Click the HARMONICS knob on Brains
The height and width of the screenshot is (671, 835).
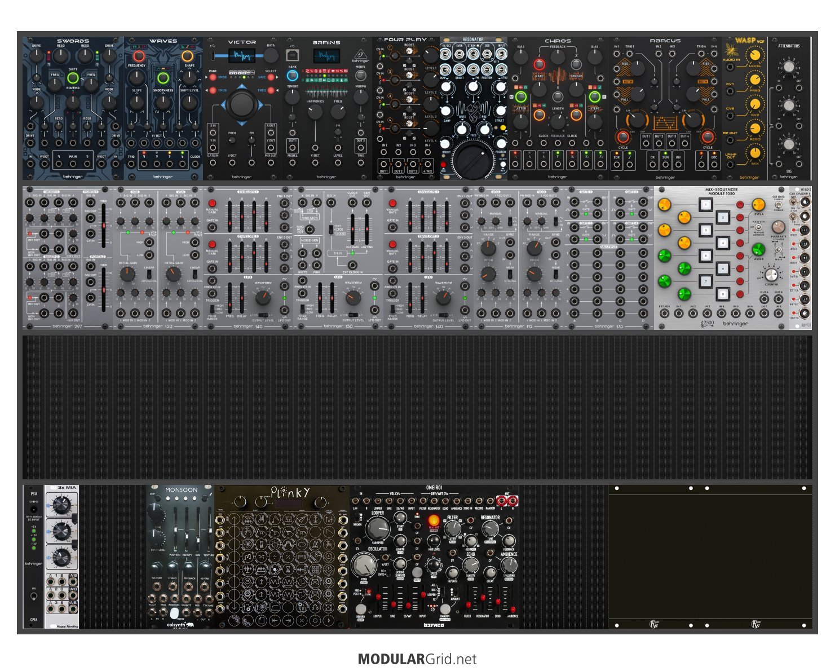pos(315,112)
